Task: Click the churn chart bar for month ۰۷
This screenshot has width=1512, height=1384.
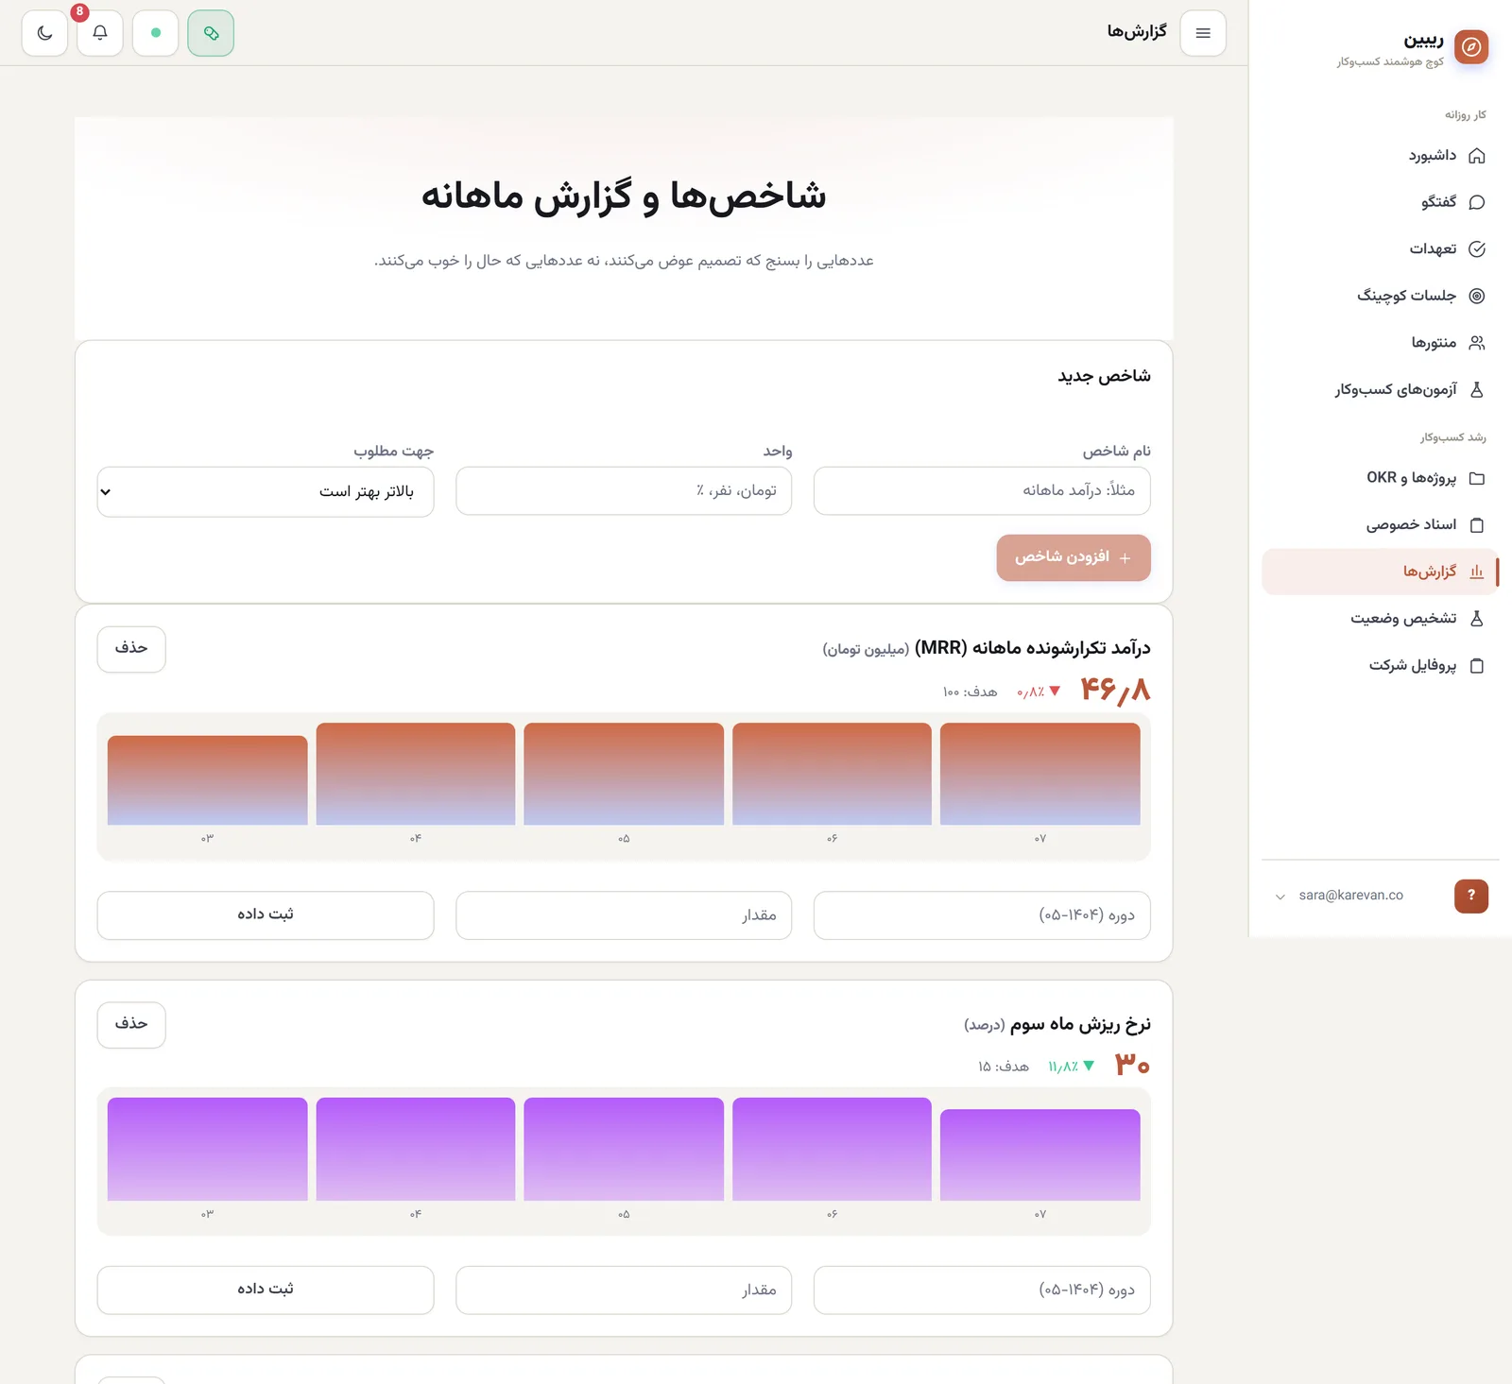Action: click(1039, 1155)
